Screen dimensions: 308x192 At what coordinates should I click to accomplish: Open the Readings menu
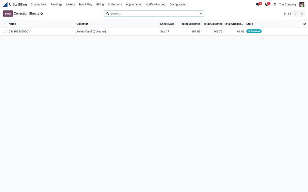pos(56,4)
